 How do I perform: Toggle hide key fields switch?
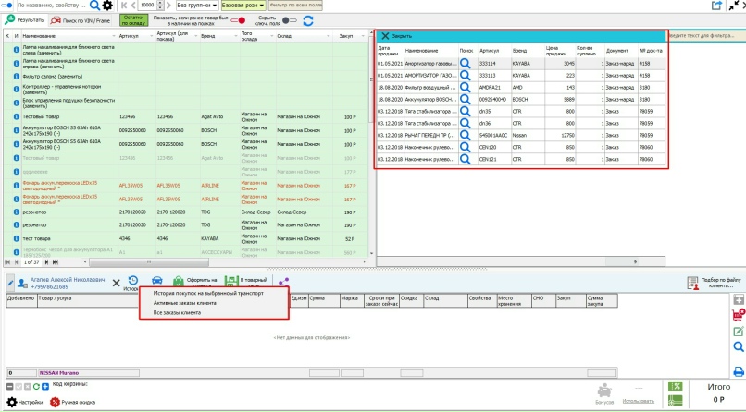[289, 20]
